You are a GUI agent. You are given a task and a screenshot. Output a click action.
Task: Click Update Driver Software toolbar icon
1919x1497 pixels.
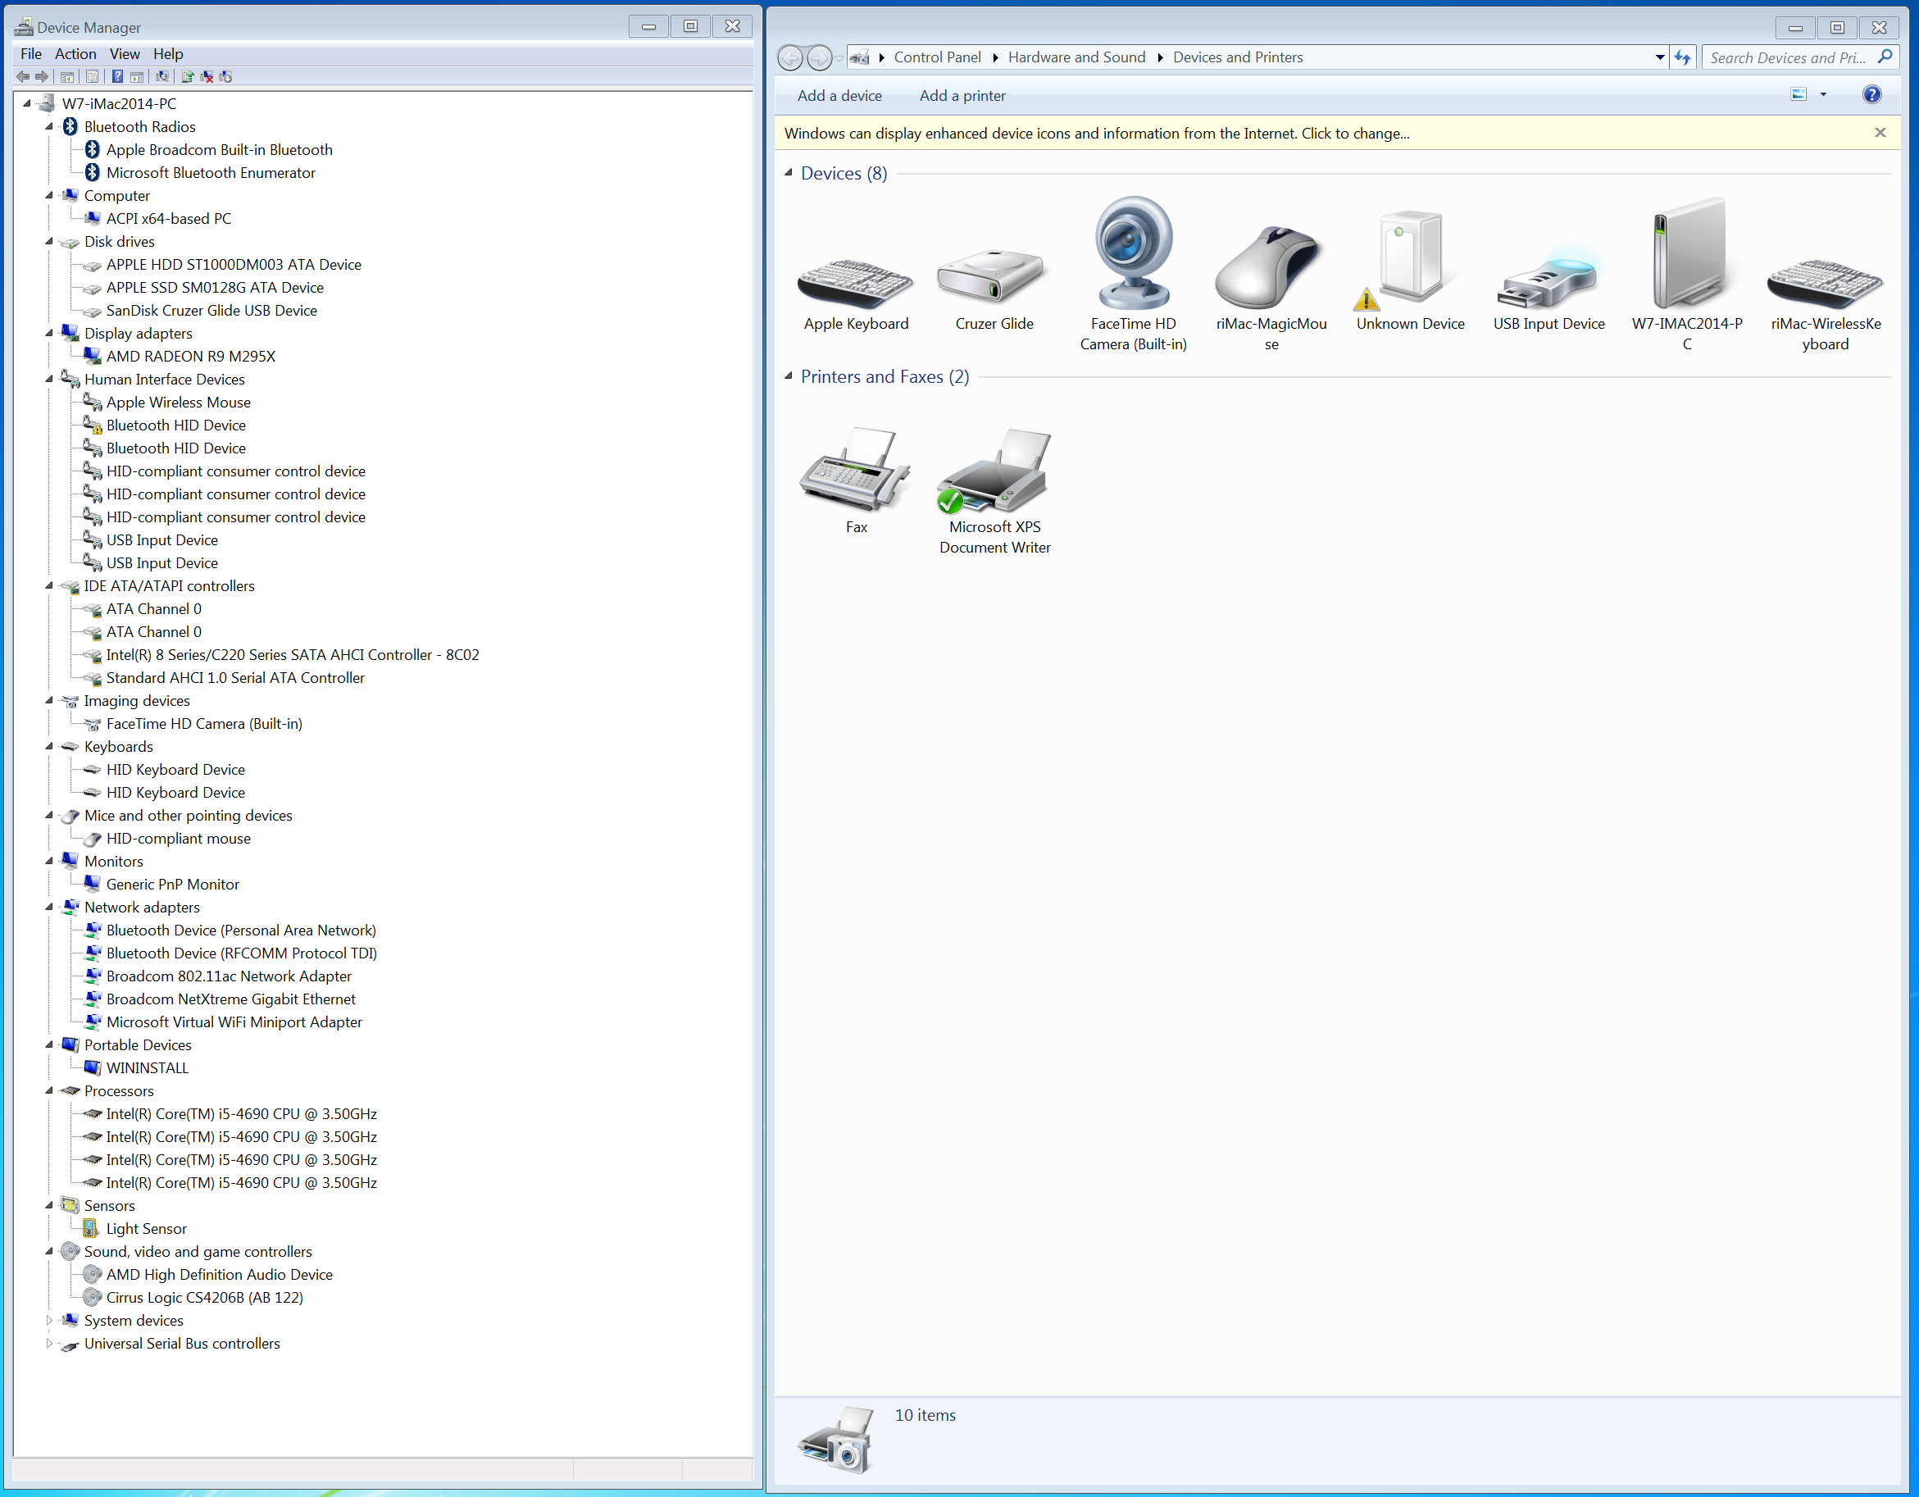pos(187,77)
